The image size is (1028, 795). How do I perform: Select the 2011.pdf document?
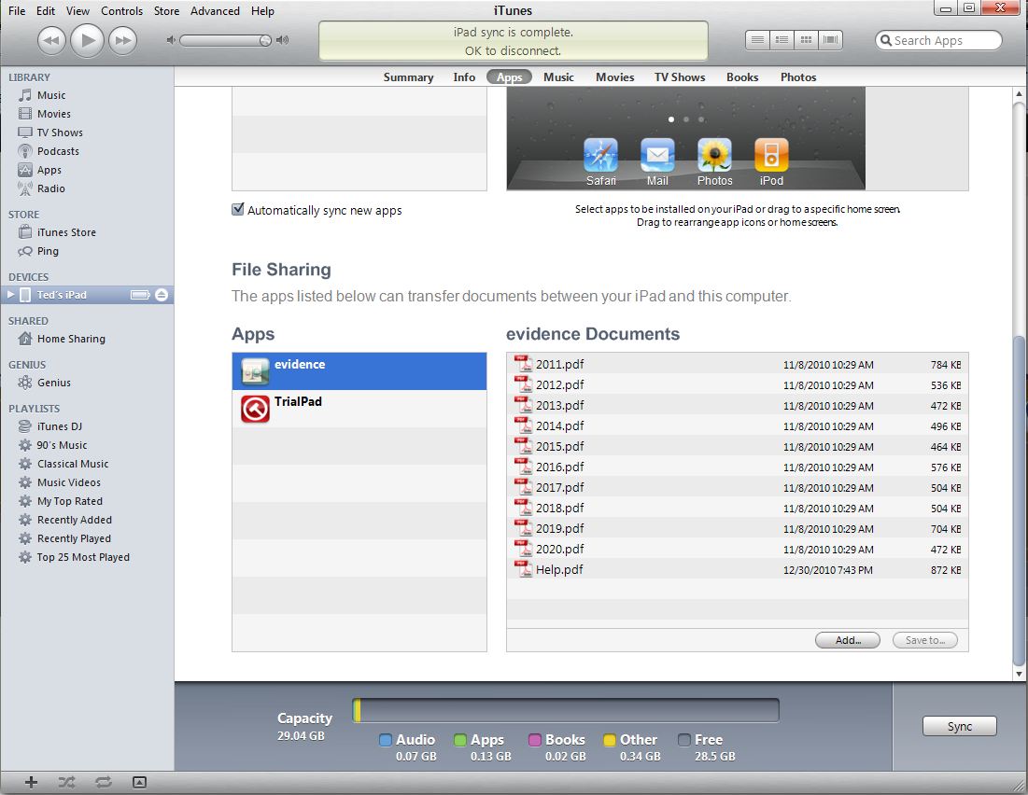click(x=737, y=365)
